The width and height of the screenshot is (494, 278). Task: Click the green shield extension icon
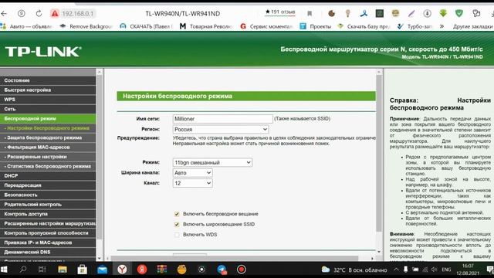[459, 13]
